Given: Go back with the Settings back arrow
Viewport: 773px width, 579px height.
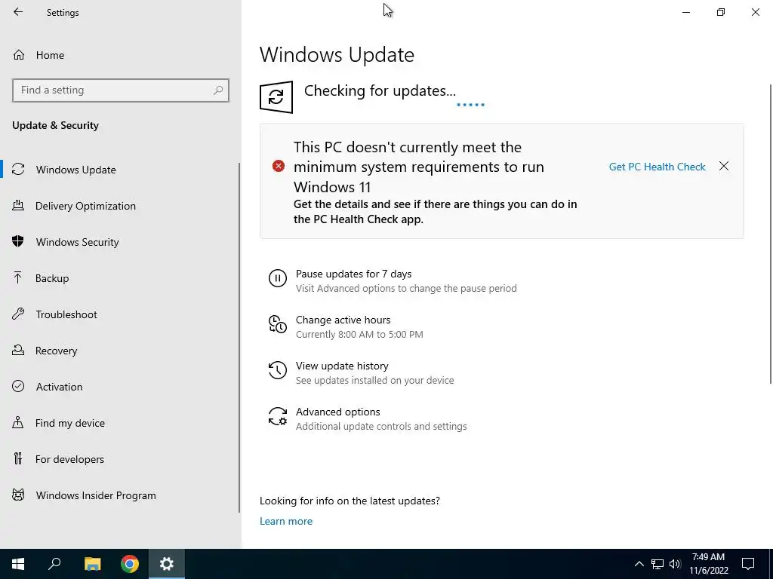Looking at the screenshot, I should [x=18, y=12].
